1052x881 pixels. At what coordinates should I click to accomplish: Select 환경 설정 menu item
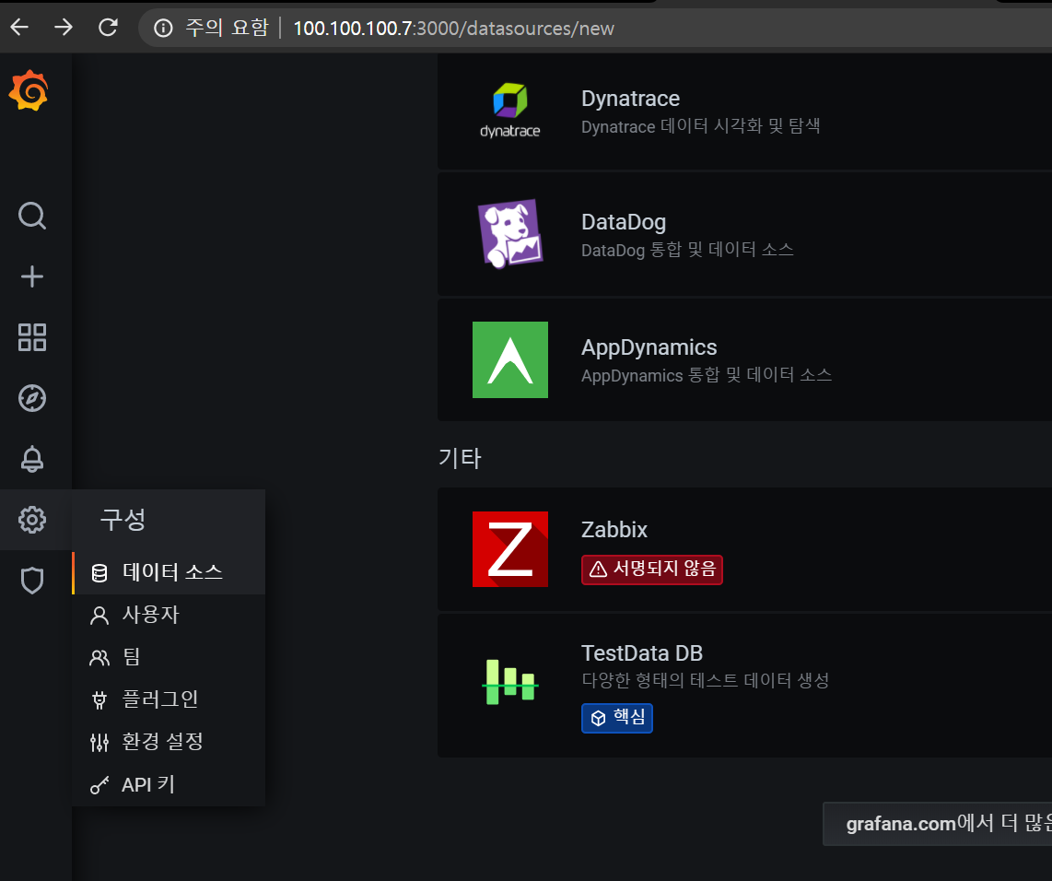point(169,742)
